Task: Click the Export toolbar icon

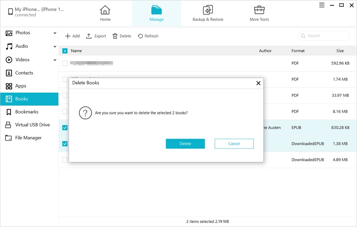Action: click(x=89, y=36)
